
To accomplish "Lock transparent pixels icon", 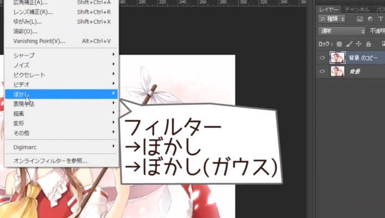I will (339, 44).
